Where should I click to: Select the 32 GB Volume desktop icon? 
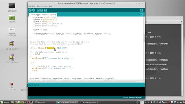pos(12,45)
